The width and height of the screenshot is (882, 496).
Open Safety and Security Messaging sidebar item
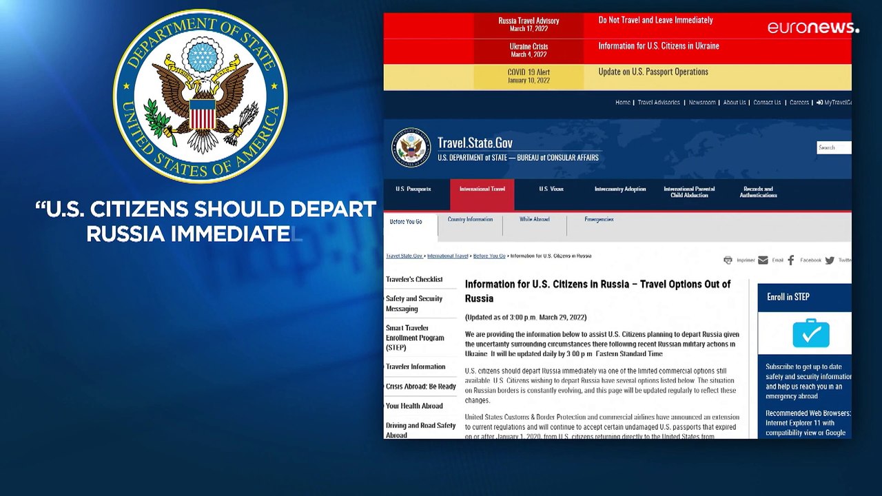[x=414, y=304]
